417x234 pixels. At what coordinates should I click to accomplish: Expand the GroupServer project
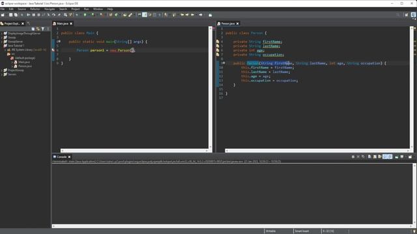[2, 42]
